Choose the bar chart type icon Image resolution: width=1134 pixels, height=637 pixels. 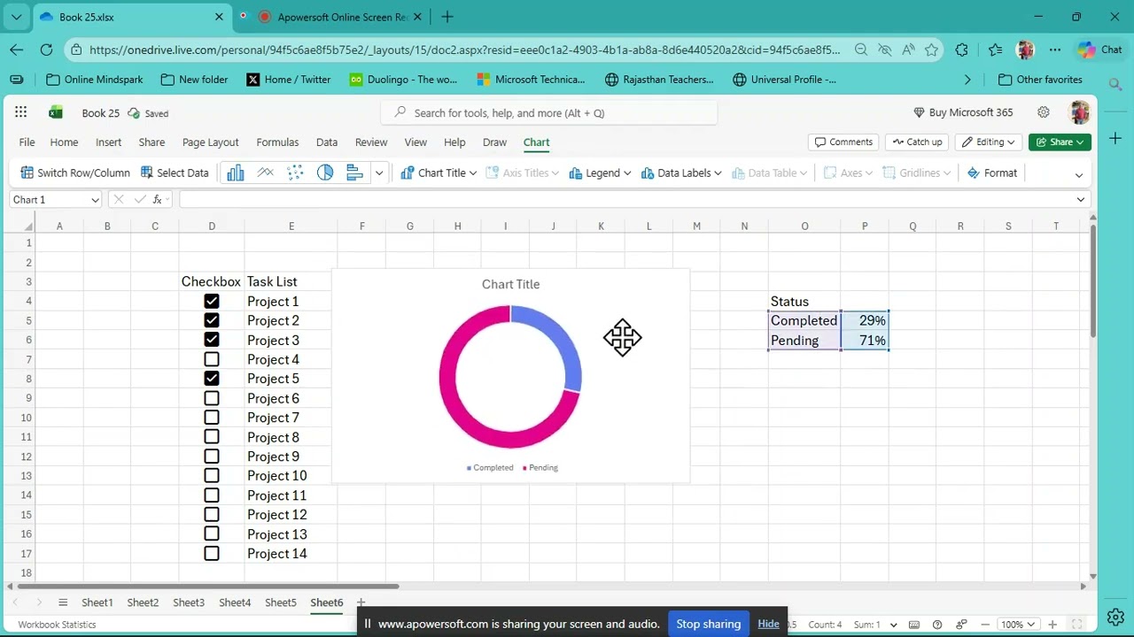354,173
